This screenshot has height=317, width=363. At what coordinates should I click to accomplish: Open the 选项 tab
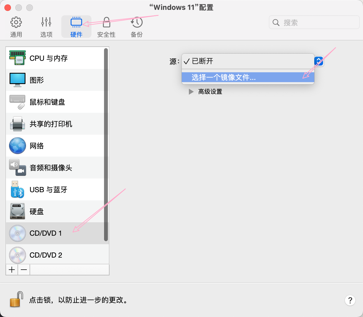[46, 27]
